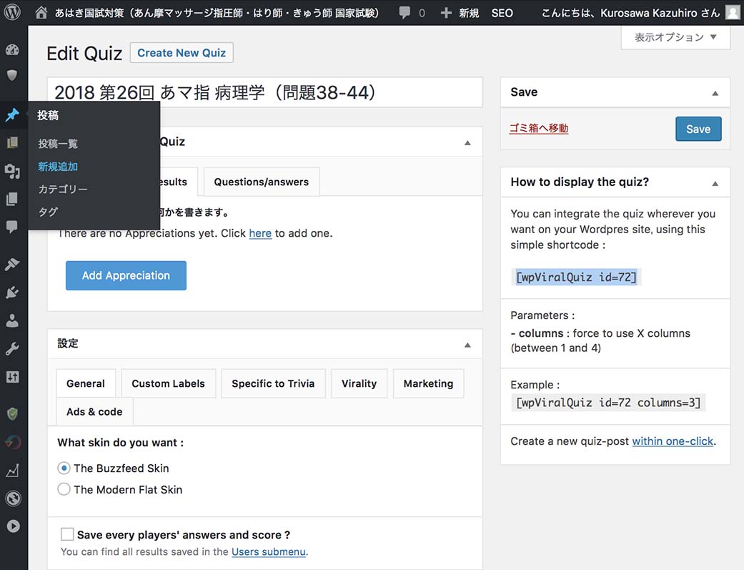This screenshot has height=570, width=744.
Task: Open the Comments sidebar icon
Action: 12,227
